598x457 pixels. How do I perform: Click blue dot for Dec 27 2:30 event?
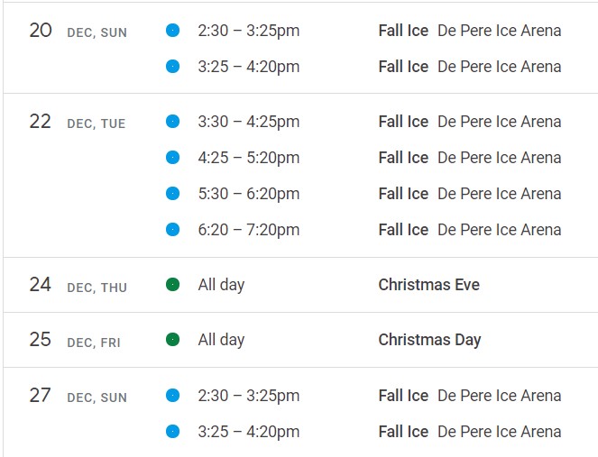(173, 395)
